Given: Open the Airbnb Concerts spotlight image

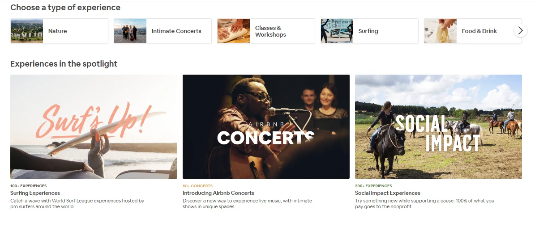Looking at the screenshot, I should (266, 126).
